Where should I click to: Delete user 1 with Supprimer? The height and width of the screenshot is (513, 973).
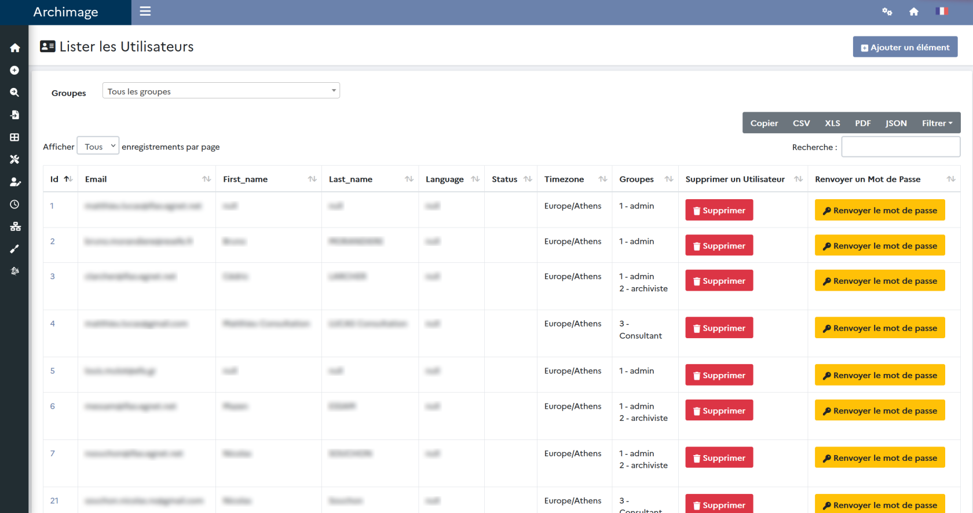719,210
